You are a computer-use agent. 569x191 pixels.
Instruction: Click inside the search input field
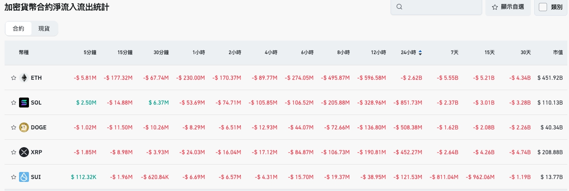pos(441,7)
